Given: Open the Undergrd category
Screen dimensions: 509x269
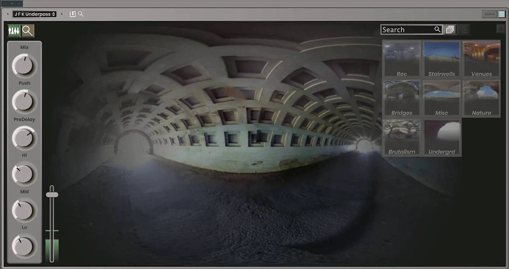Looking at the screenshot, I should [442, 137].
